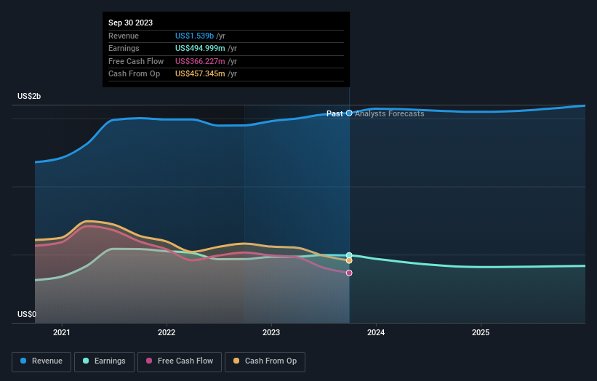Click the 2022 x-axis label
This screenshot has width=597, height=381.
[167, 333]
